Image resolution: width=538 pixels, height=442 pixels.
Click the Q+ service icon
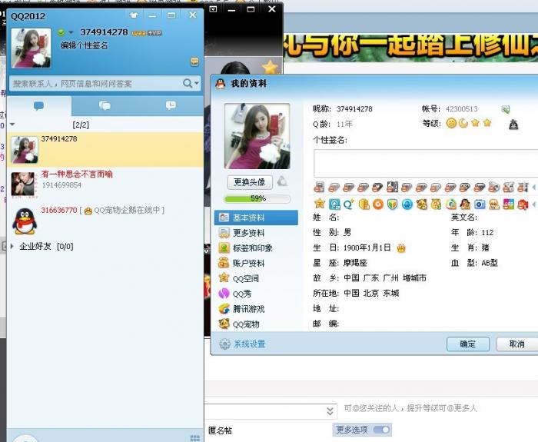coord(349,204)
